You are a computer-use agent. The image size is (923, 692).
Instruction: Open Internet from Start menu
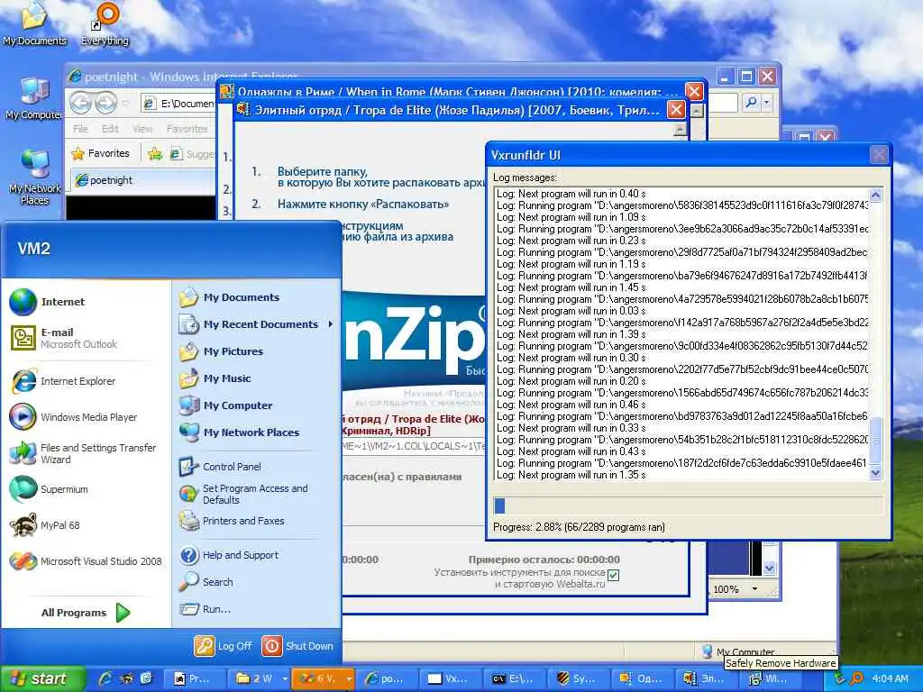point(47,302)
